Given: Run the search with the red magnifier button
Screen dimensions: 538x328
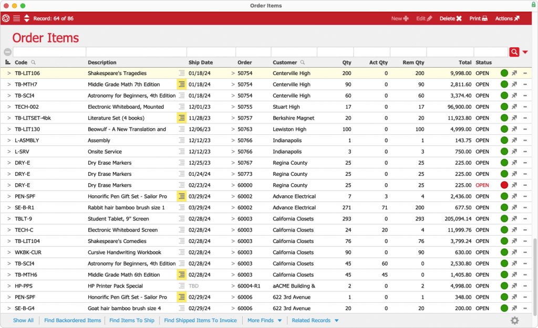Looking at the screenshot, I should 514,52.
